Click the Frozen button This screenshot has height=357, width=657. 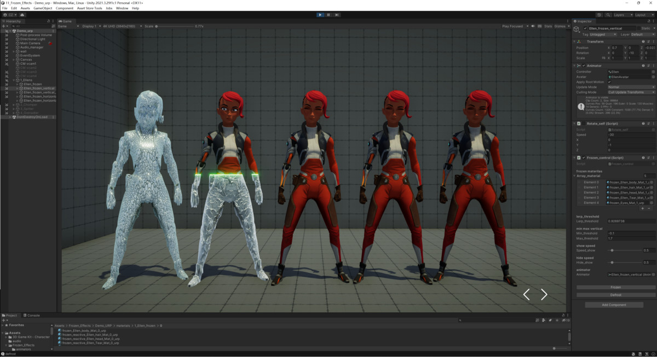[615, 287]
